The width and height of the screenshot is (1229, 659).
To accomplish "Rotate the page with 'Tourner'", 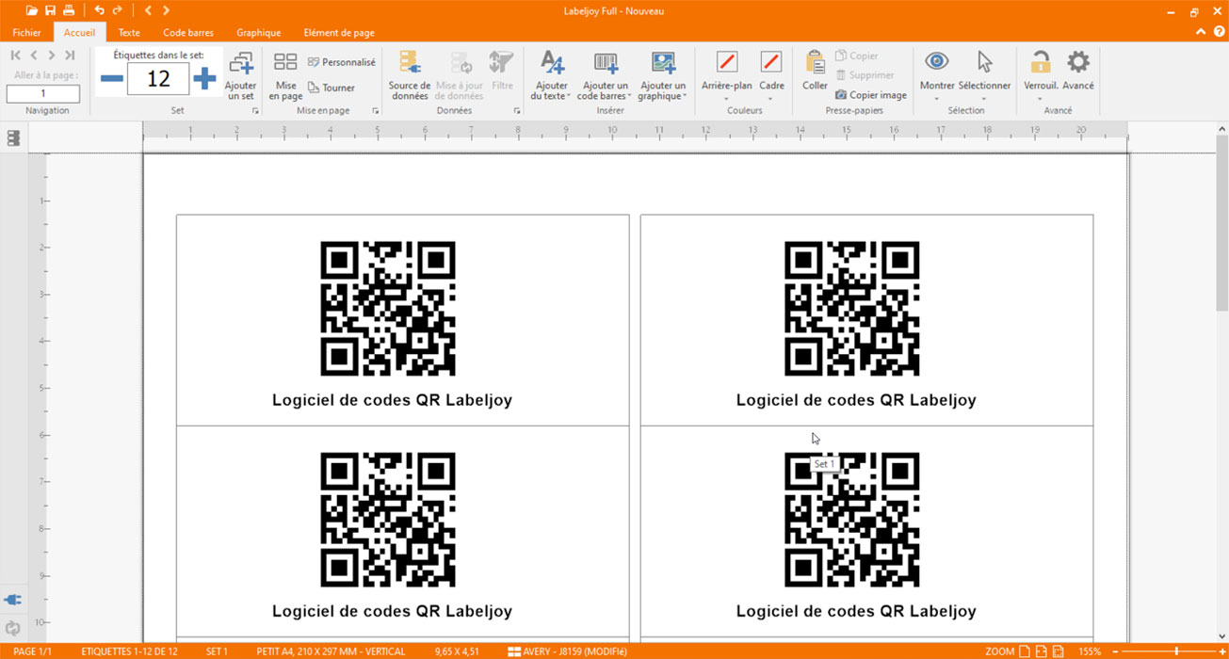I will (332, 88).
